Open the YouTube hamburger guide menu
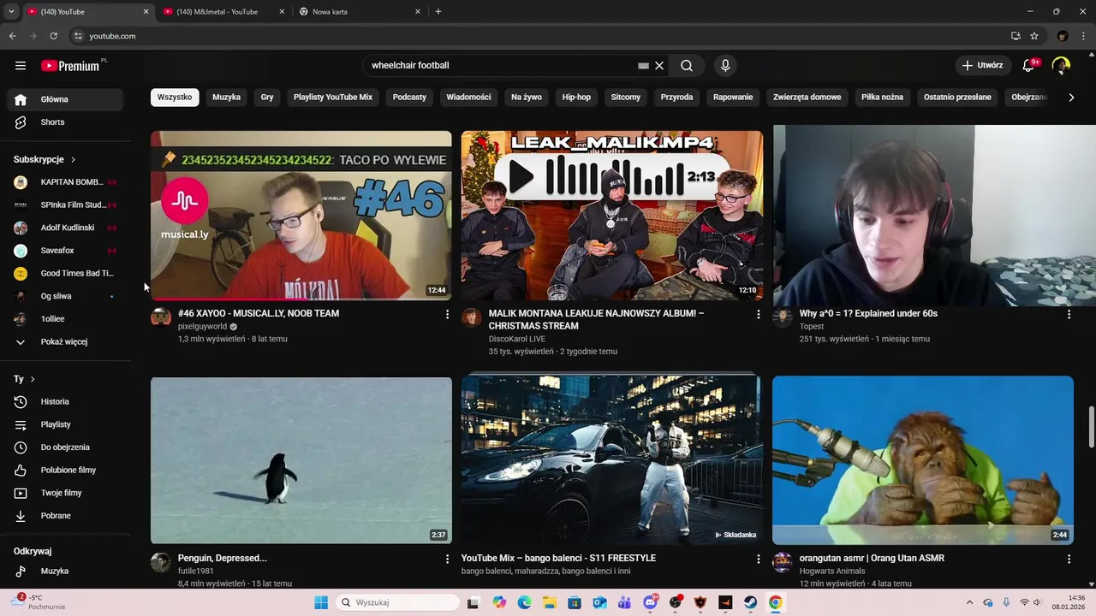Screen dimensions: 1096x616 (x=21, y=66)
